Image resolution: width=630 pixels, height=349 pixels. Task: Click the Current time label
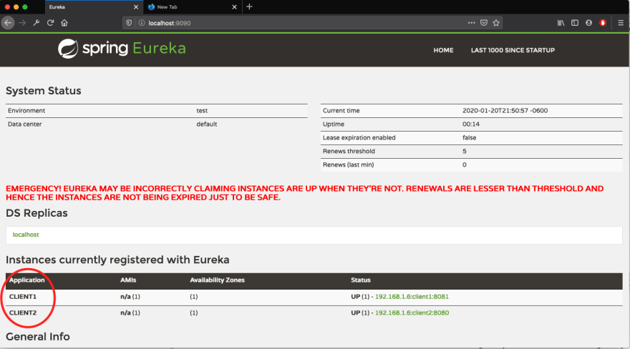(341, 111)
